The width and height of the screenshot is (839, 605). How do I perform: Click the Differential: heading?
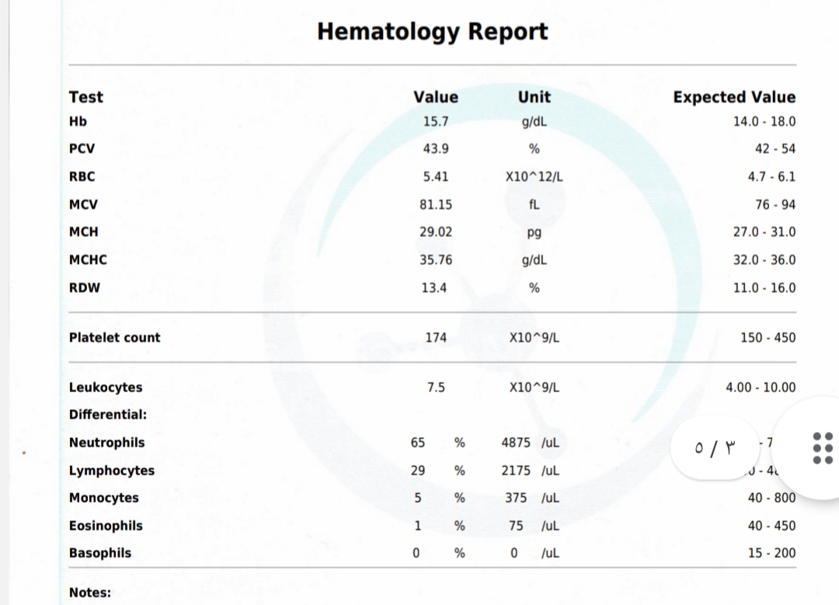click(x=107, y=415)
